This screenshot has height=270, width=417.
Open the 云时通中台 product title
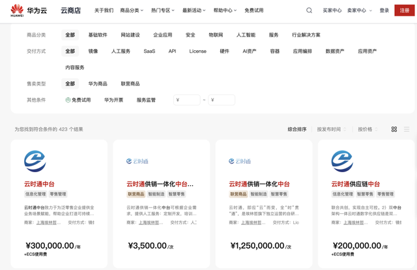(x=39, y=184)
